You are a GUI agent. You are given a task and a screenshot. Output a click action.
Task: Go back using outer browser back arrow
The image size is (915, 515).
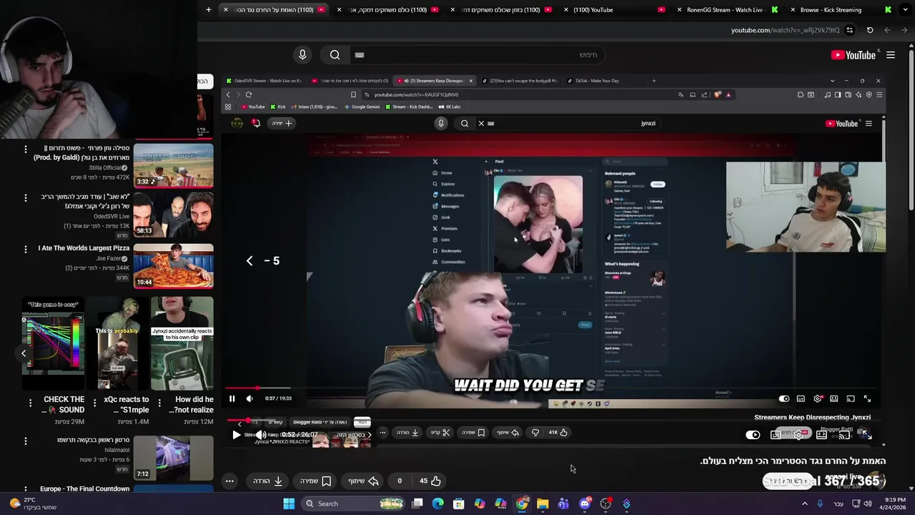click(x=904, y=30)
